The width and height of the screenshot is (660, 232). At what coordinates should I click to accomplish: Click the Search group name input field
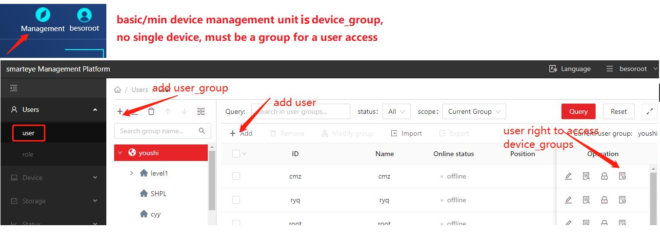(x=158, y=131)
